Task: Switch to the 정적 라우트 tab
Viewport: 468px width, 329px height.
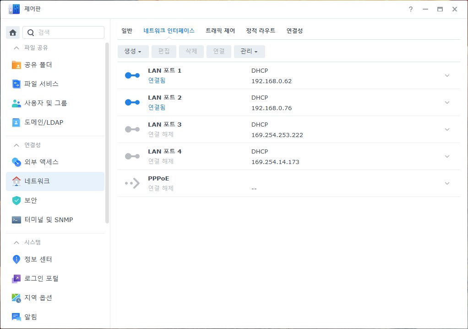Action: click(x=261, y=31)
